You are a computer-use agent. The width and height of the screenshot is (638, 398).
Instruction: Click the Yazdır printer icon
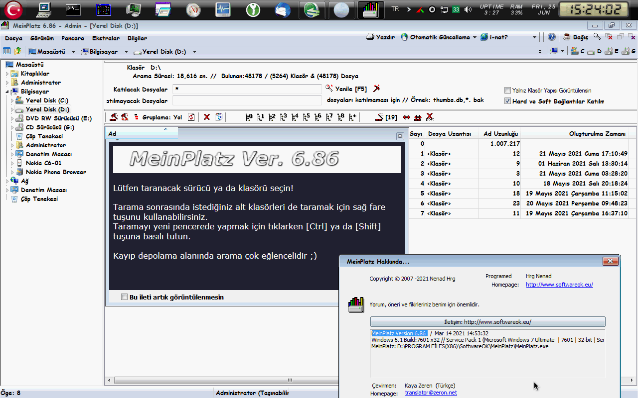[370, 37]
